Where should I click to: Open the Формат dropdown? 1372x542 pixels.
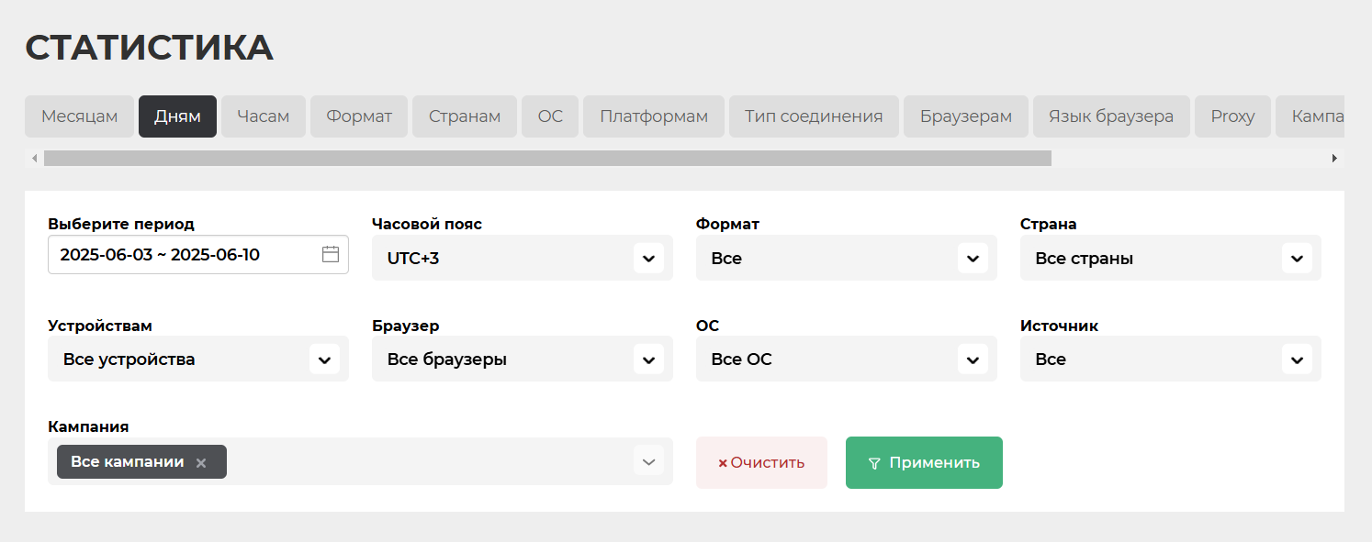coord(973,259)
